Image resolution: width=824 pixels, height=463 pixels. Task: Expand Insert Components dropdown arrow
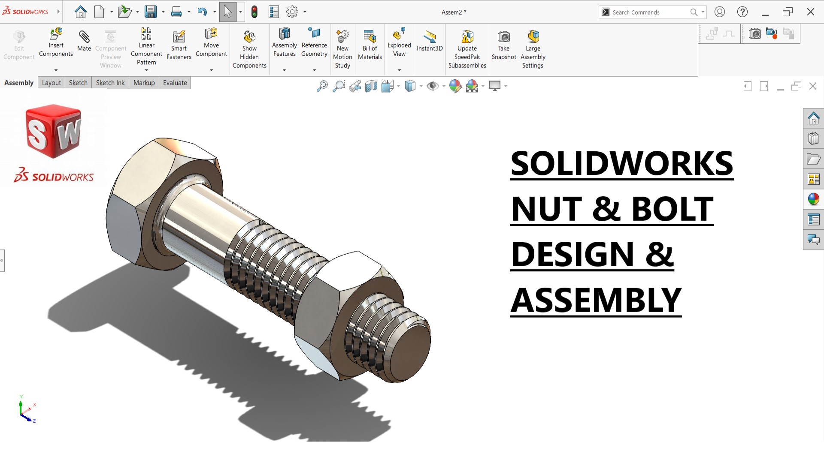(x=56, y=70)
